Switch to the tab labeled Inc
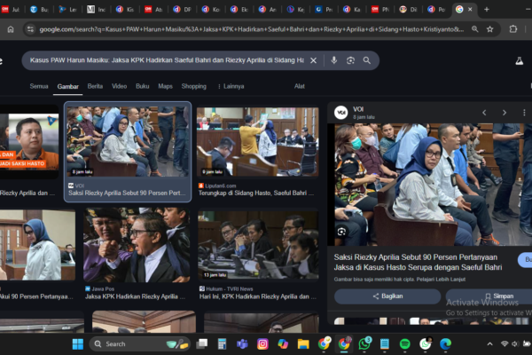Screen dimensions: 532x355 [x=96, y=10]
